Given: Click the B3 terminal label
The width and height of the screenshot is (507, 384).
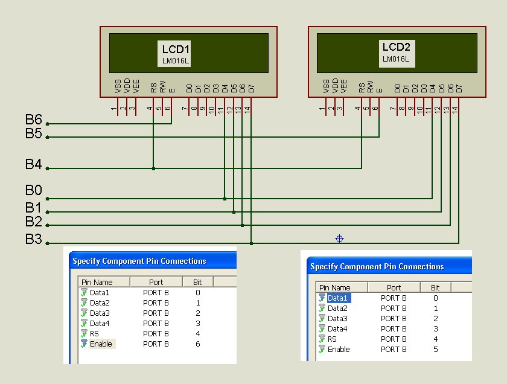Looking at the screenshot, I should click(34, 239).
